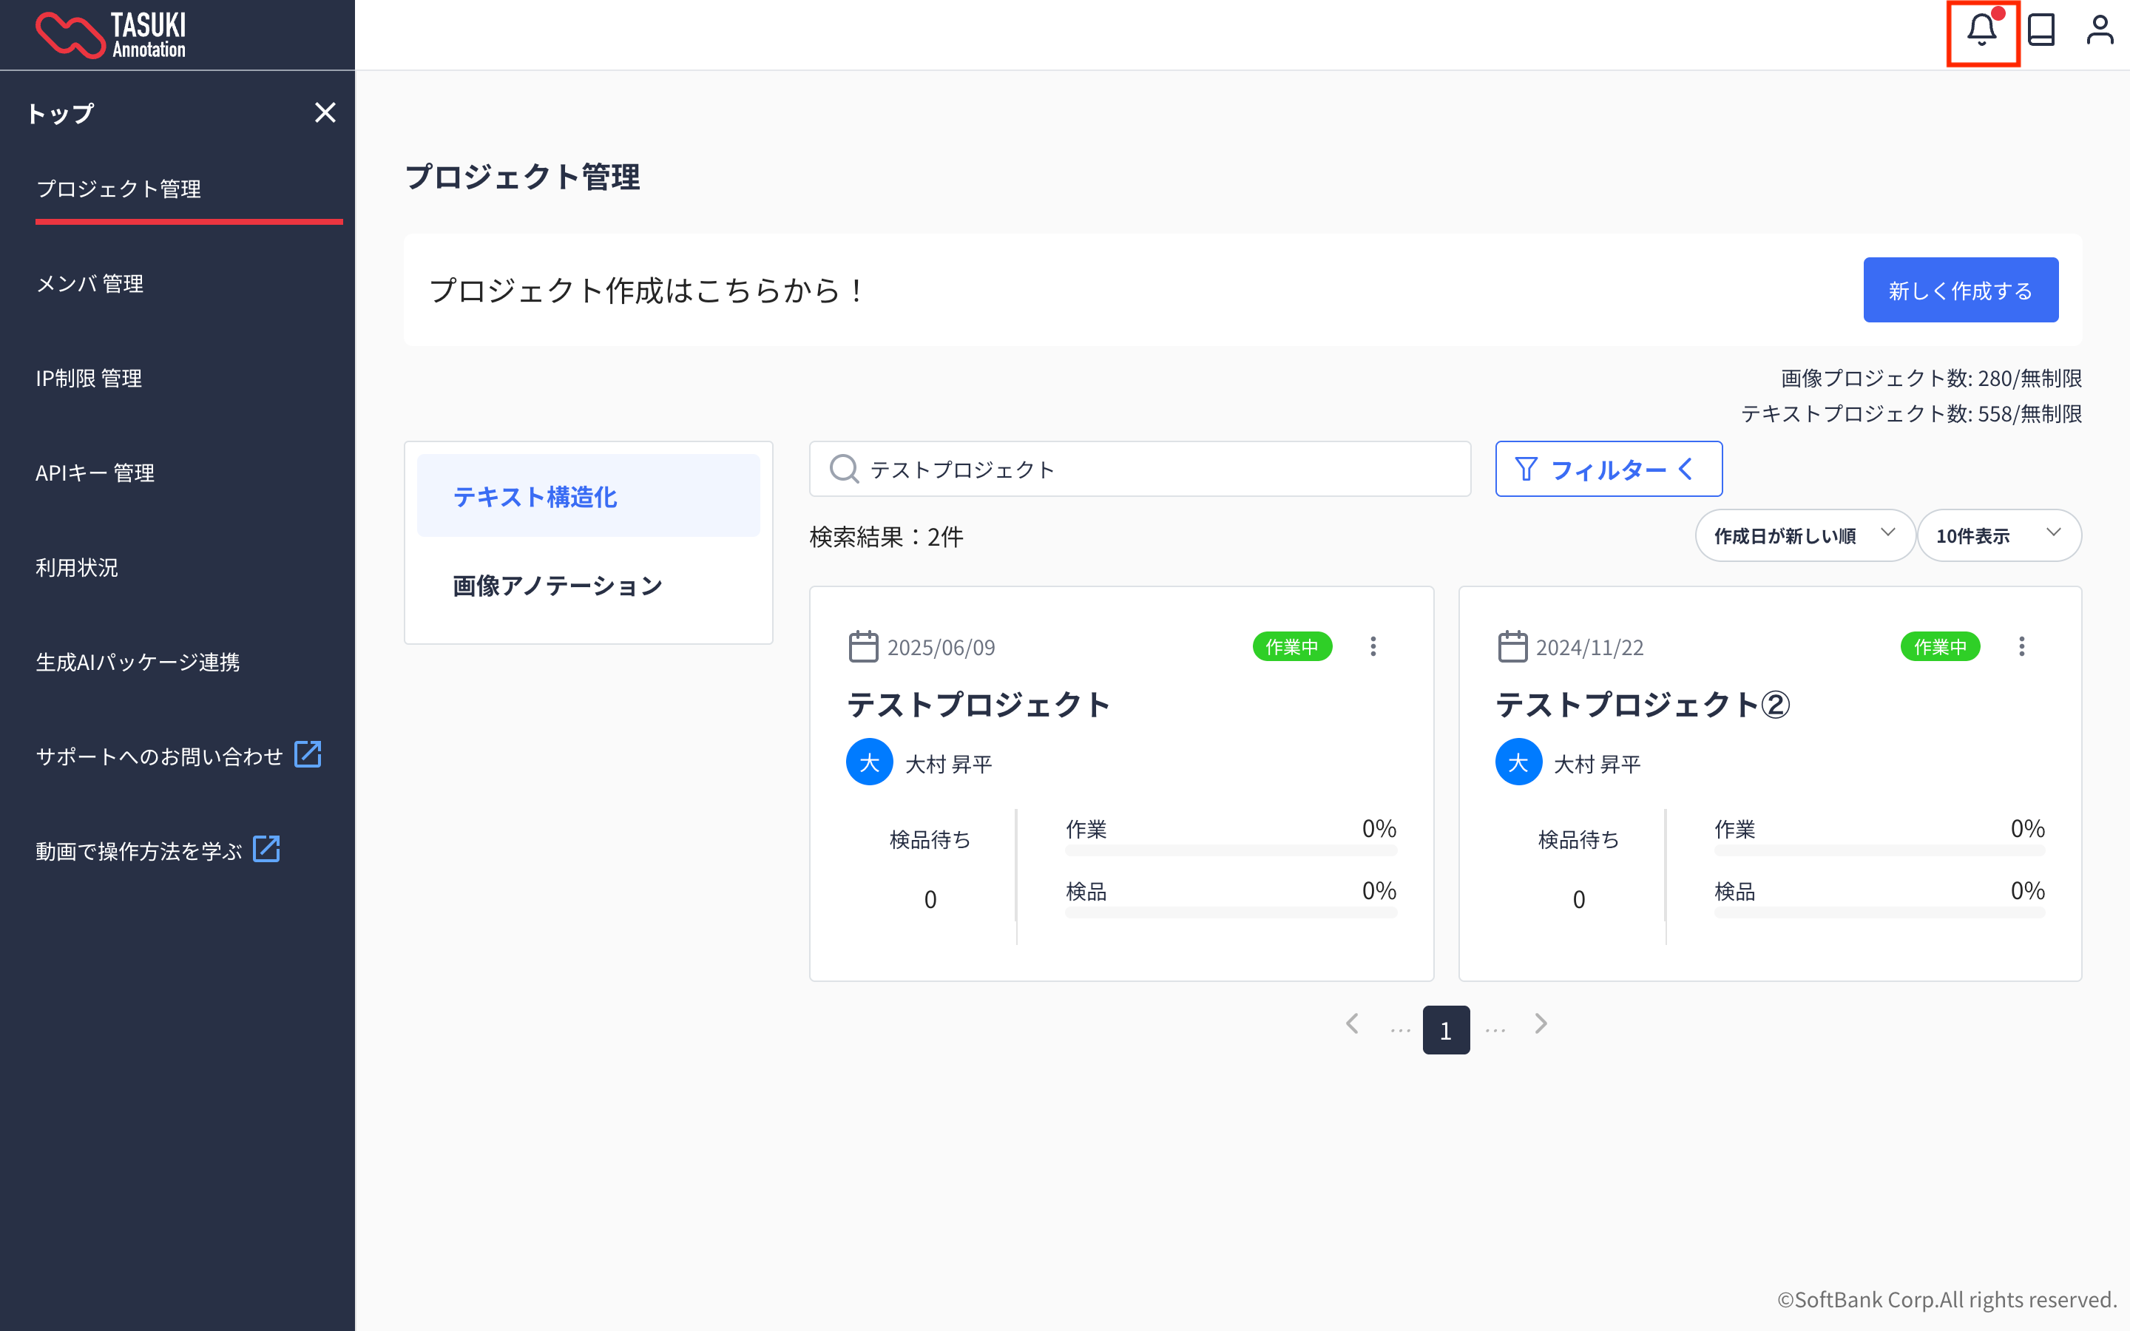Screen dimensions: 2130x1331
Task: Close the sidebar with X icon
Action: coord(325,112)
